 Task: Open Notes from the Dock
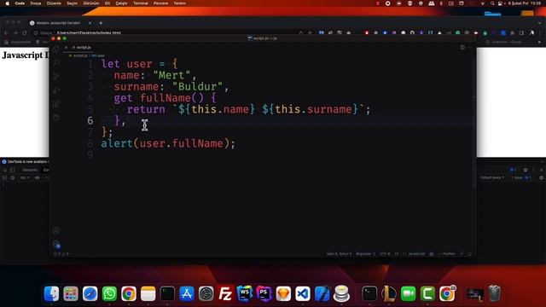(148, 293)
